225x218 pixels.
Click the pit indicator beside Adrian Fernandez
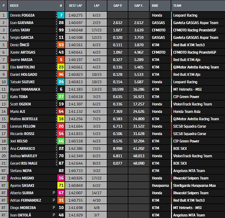click(x=54, y=200)
